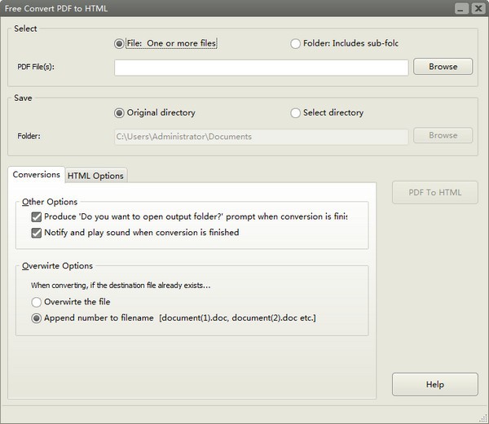Choose 'Append number to filename' option

click(x=37, y=317)
